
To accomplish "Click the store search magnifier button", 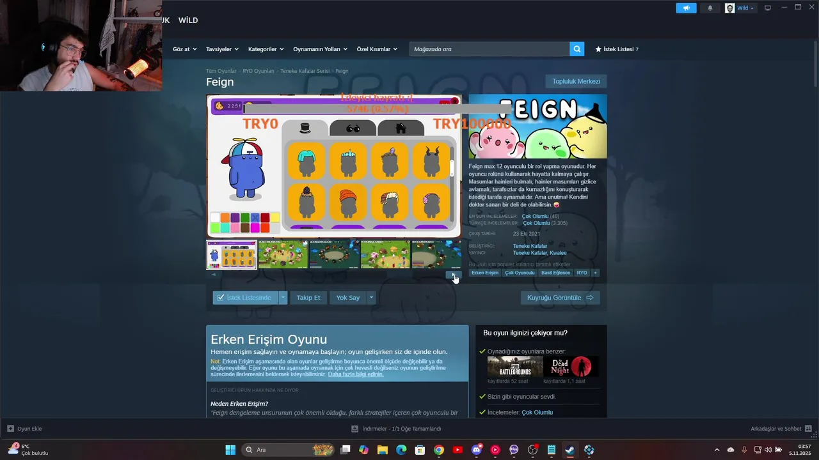I will point(577,49).
